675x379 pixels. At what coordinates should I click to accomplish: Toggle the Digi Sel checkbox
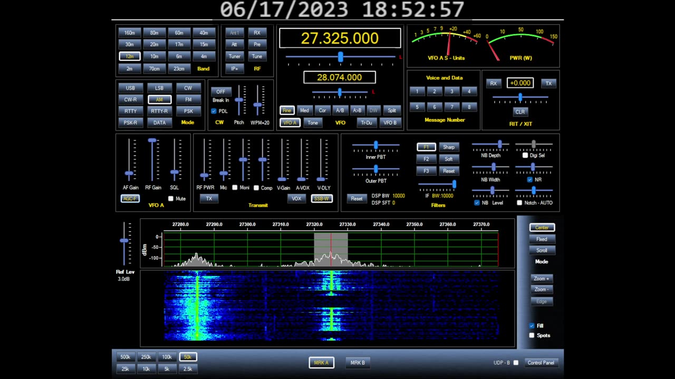pyautogui.click(x=525, y=155)
